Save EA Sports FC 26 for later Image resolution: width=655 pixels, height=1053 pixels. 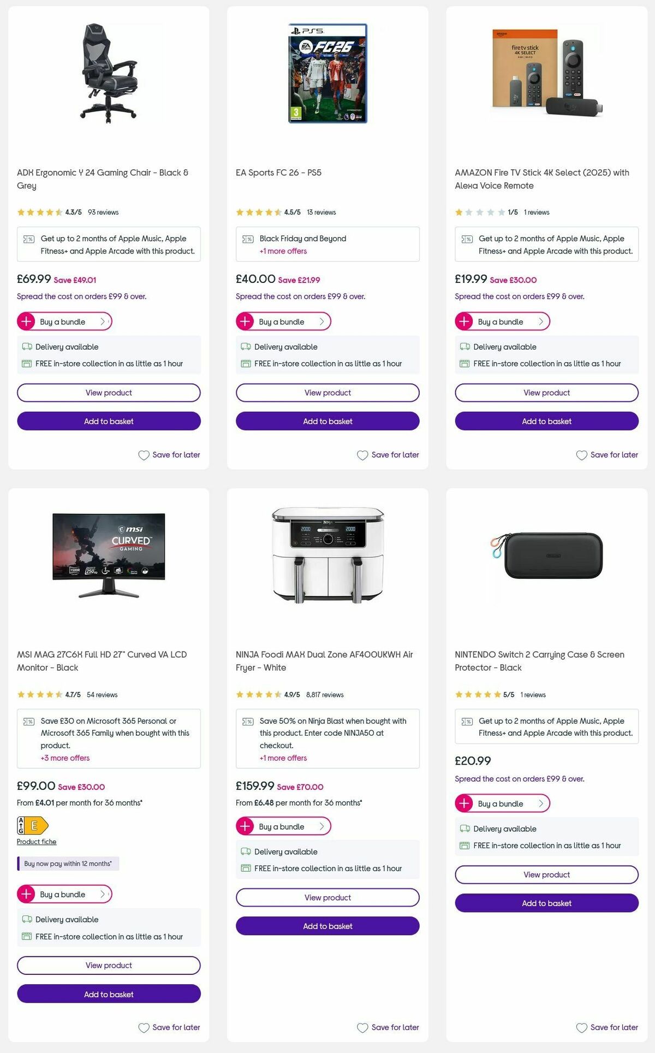tap(388, 454)
